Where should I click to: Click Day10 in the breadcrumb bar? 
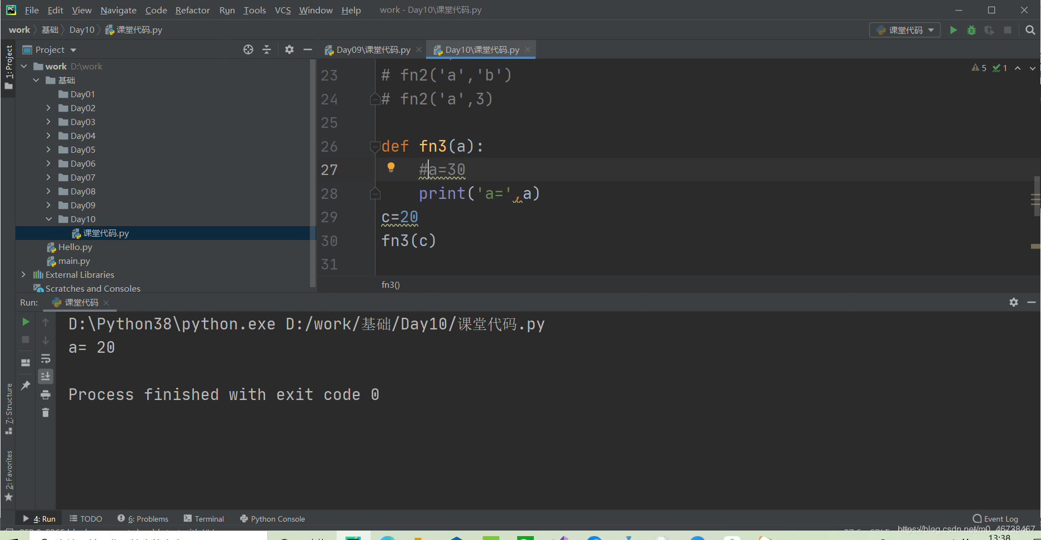pyautogui.click(x=82, y=30)
